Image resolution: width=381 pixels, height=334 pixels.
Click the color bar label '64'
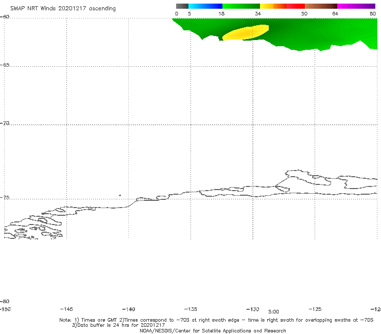pos(335,13)
